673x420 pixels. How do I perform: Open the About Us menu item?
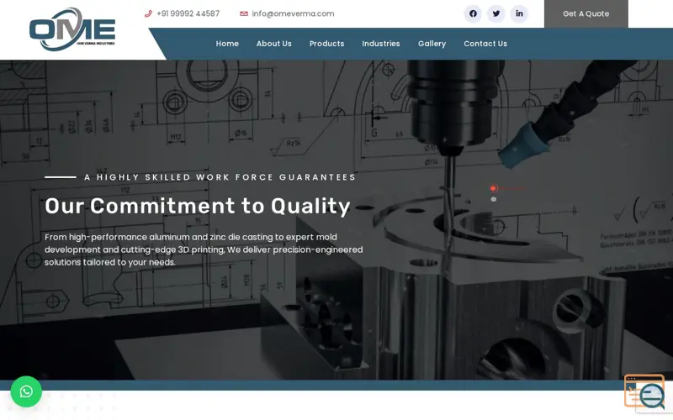pos(274,44)
